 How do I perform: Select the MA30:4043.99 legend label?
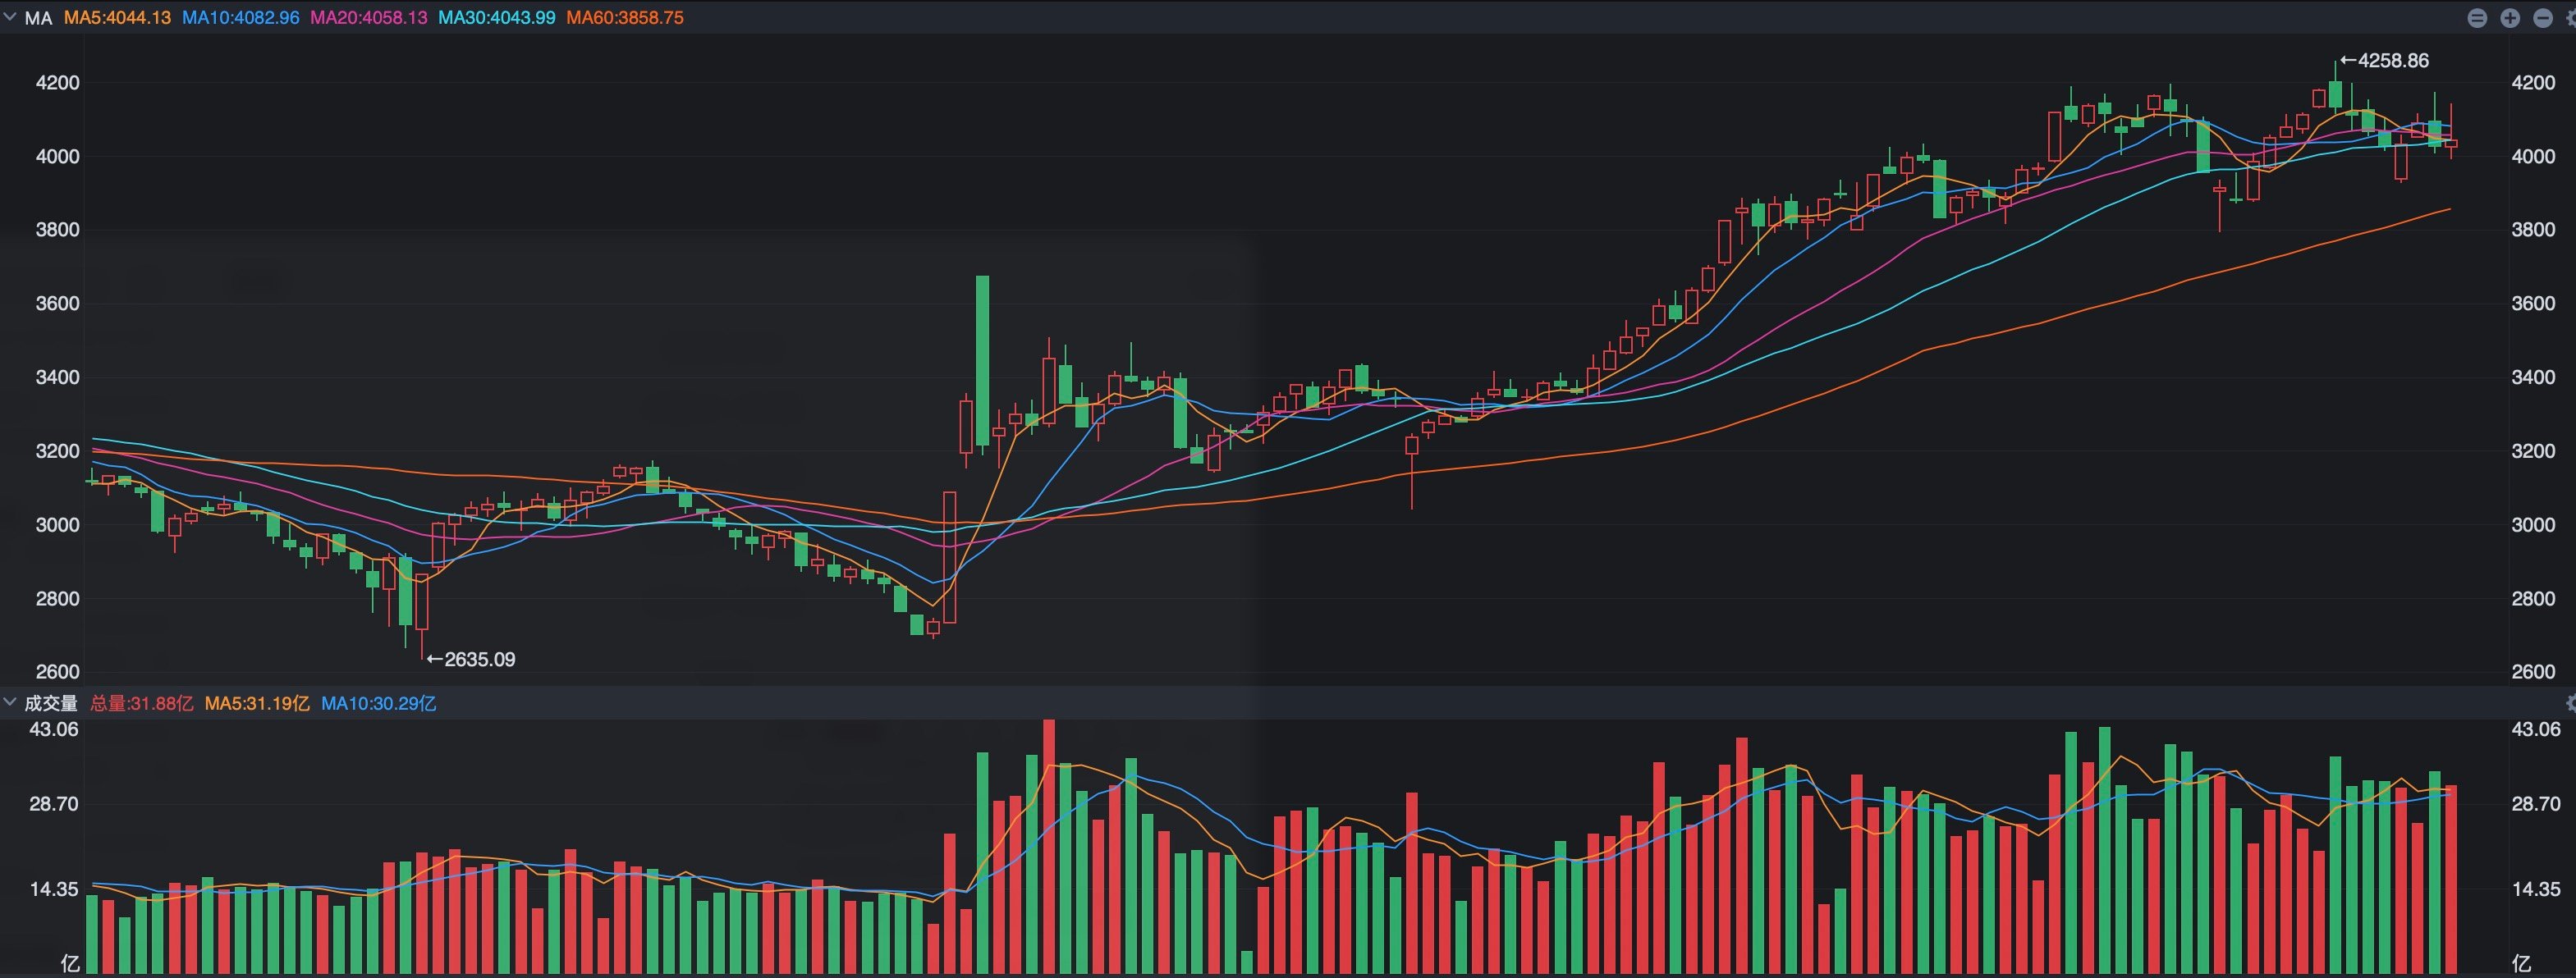click(x=496, y=18)
